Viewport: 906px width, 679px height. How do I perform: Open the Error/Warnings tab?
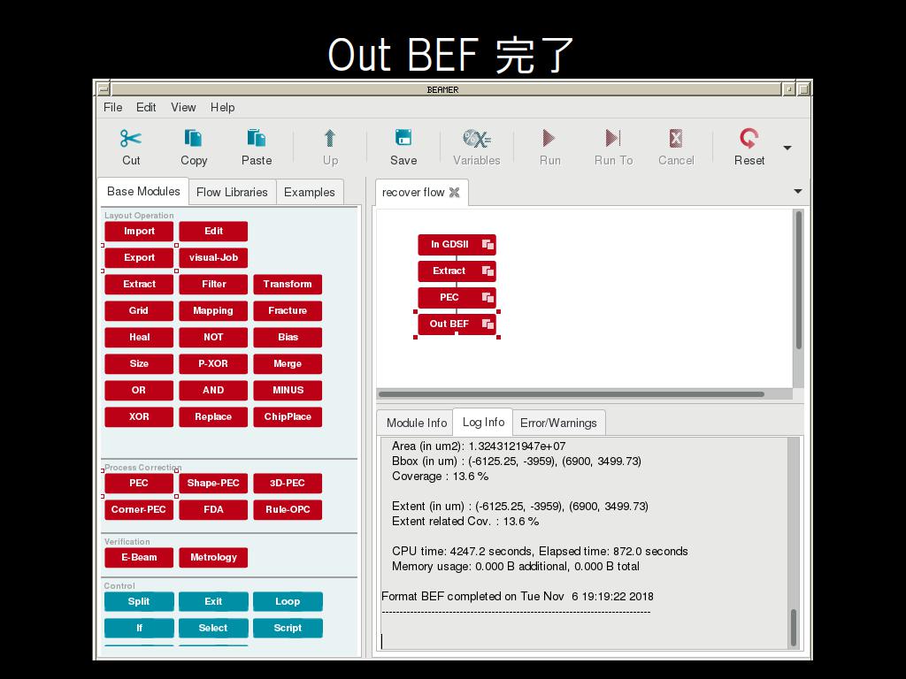point(558,423)
